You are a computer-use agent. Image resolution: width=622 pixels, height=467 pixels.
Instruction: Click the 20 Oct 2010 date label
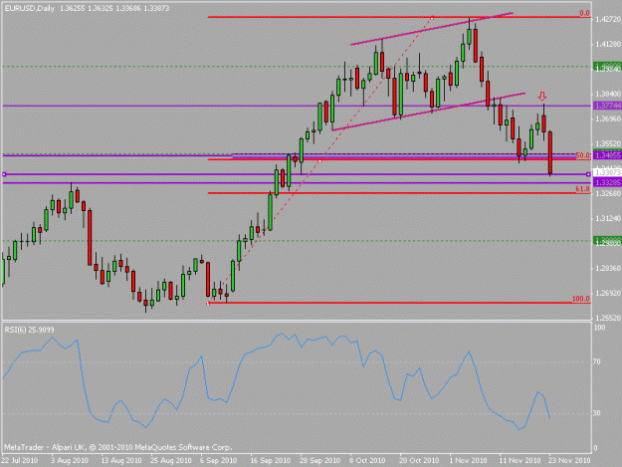[419, 460]
